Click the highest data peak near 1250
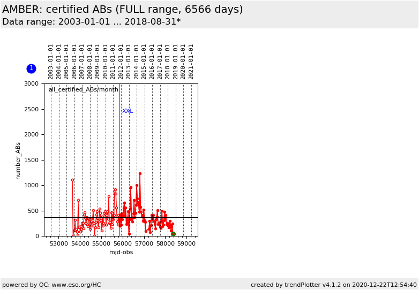Image resolution: width=419 pixels, height=290 pixels. click(140, 173)
